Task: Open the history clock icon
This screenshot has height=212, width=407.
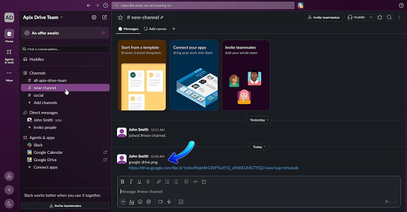Action: click(x=106, y=5)
